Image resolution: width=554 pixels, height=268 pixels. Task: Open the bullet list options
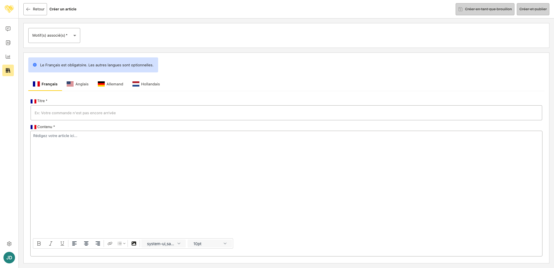(121, 243)
